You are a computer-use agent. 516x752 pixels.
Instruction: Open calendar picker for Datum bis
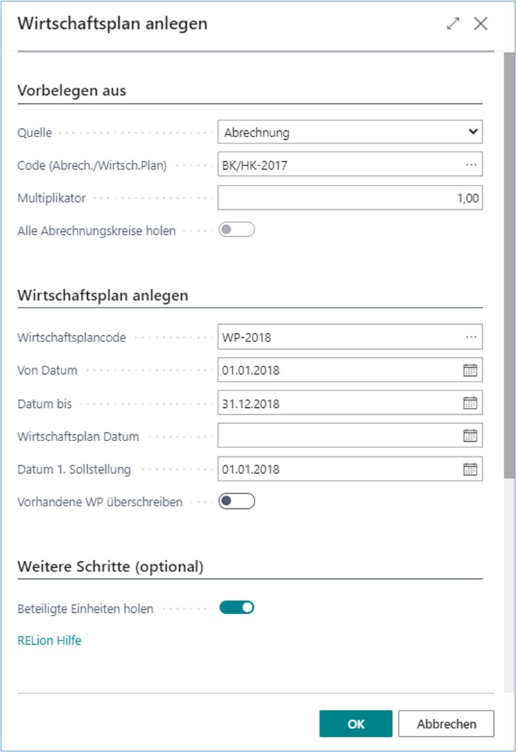click(470, 403)
